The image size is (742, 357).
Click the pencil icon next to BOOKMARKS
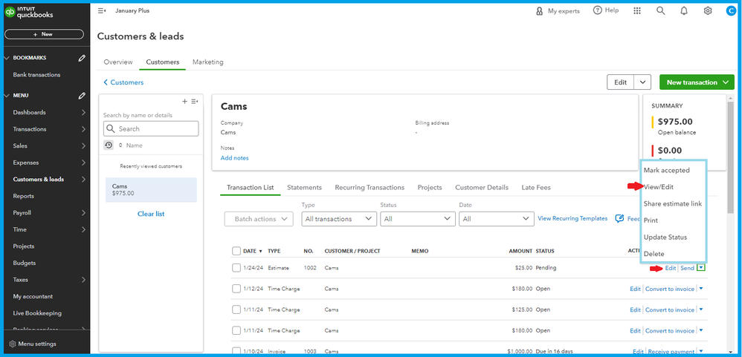82,58
